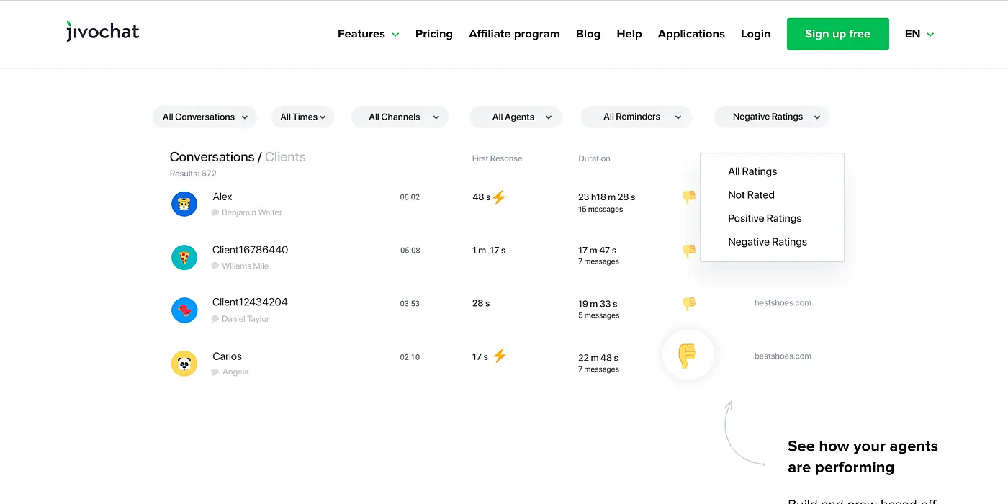The height and width of the screenshot is (504, 1008).
Task: Click the Sign up free button
Action: coord(837,34)
